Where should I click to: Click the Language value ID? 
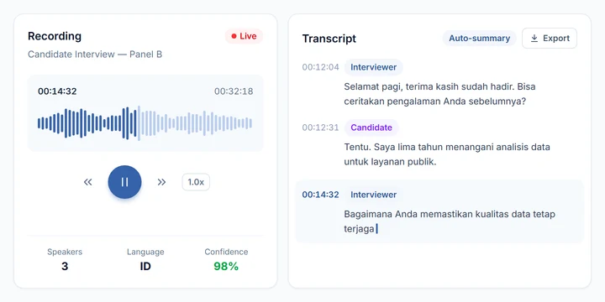point(145,266)
